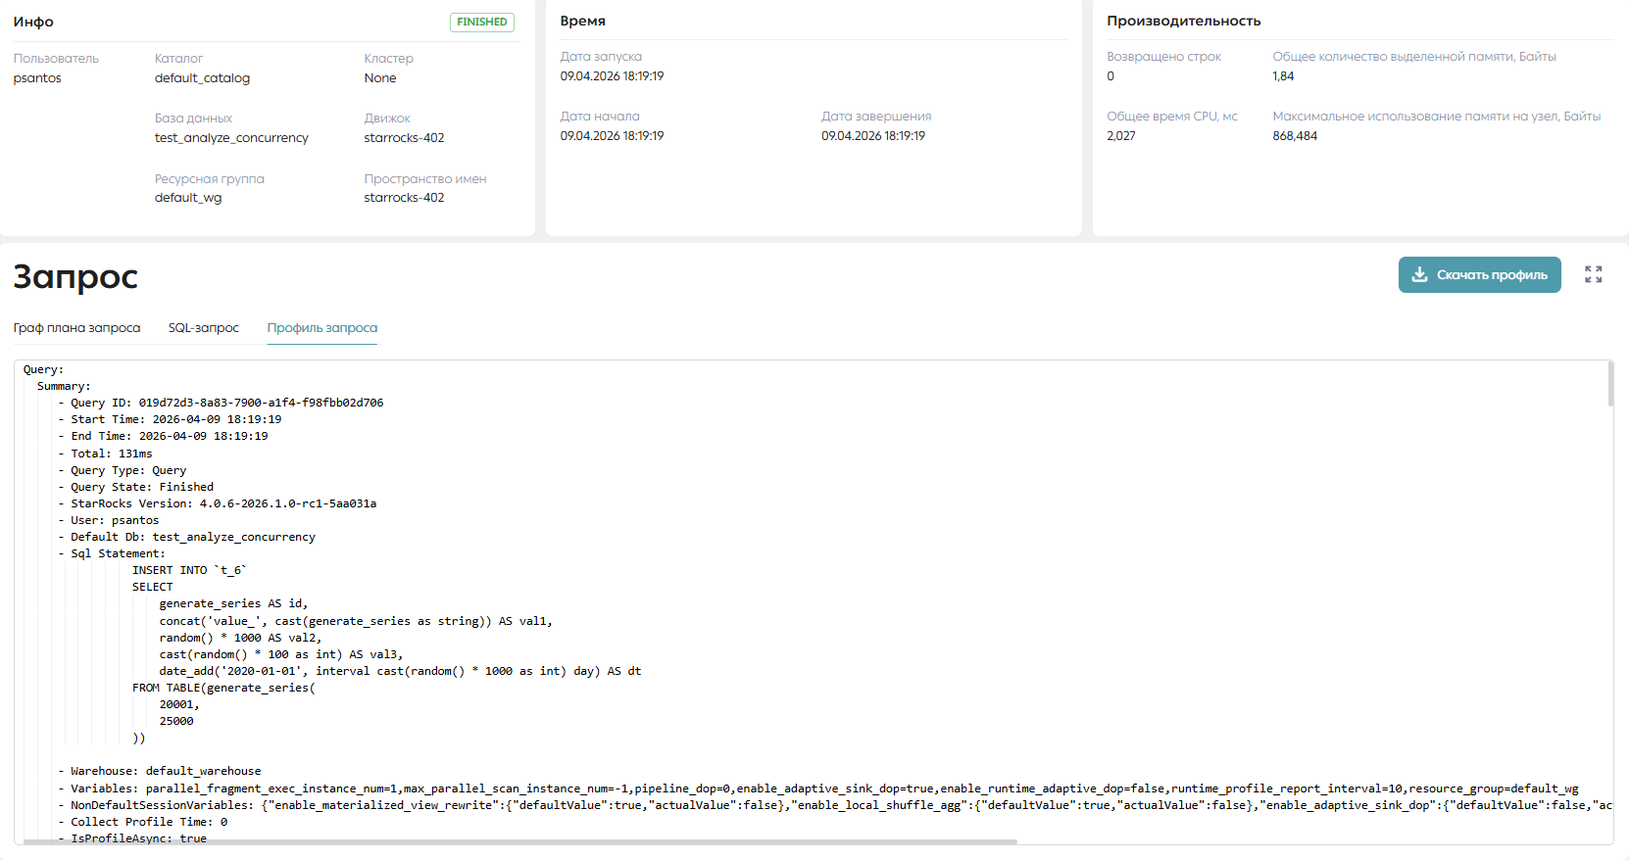Screen dimensions: 1629x860
Task: Select the Профиль запроса tab
Action: 322,328
